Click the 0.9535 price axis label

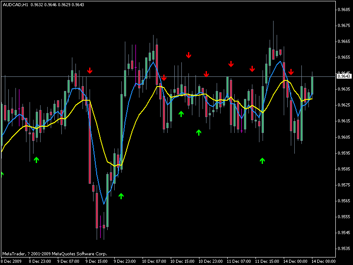[x=344, y=249]
